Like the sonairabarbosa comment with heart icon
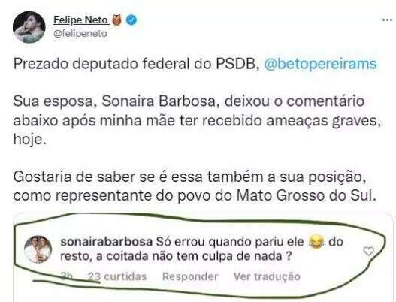 368,251
